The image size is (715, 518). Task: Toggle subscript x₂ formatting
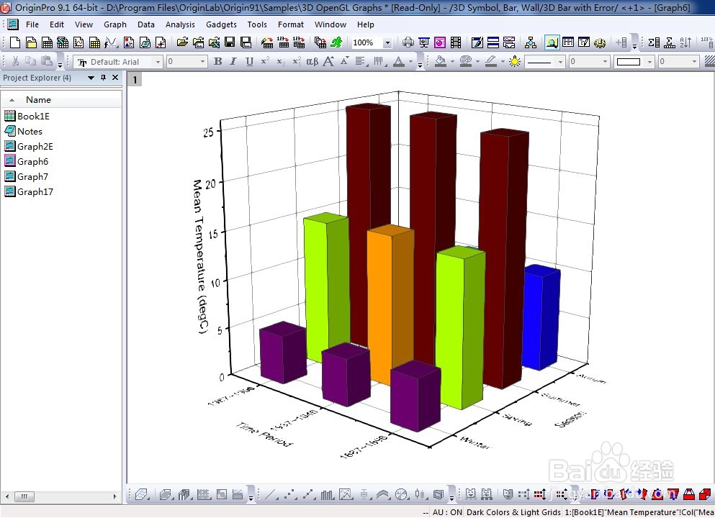click(x=281, y=61)
